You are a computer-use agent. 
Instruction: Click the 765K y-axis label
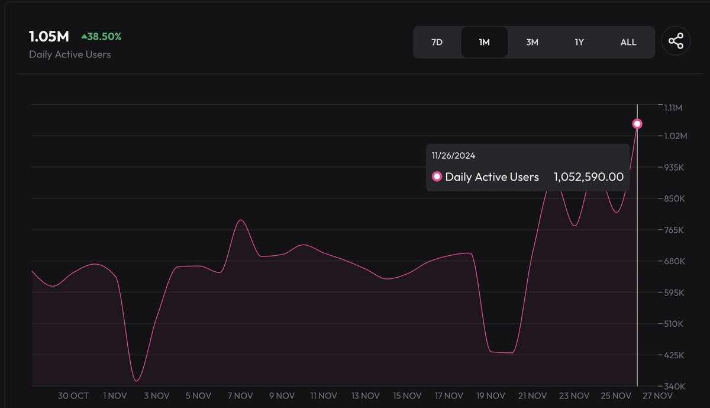coord(674,230)
